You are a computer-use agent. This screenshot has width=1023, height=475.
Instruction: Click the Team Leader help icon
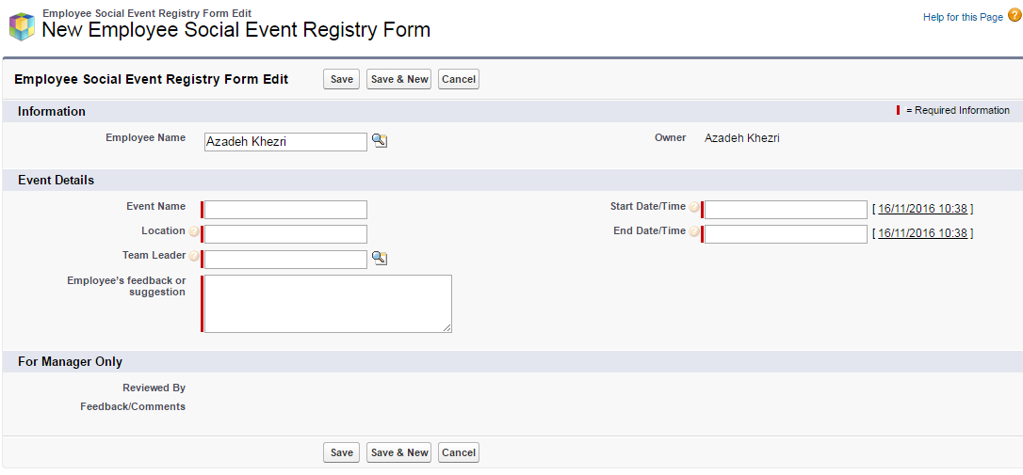[x=194, y=256]
